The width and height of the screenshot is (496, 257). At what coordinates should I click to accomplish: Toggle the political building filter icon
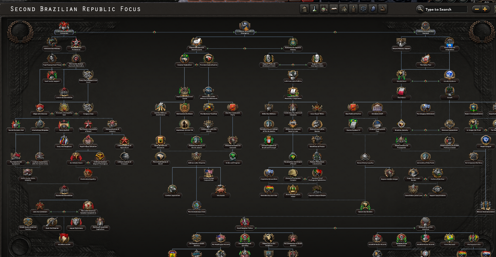point(305,9)
